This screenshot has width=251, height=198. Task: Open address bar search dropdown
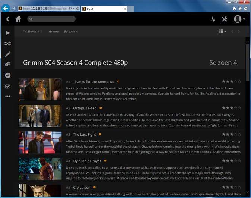(x=74, y=9)
